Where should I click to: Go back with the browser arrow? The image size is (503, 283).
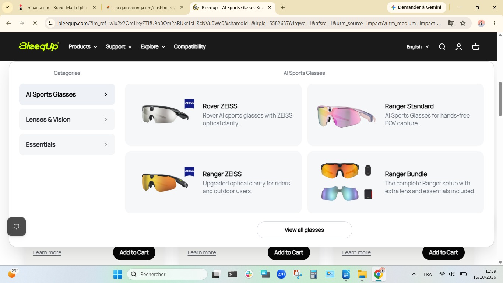(8, 23)
